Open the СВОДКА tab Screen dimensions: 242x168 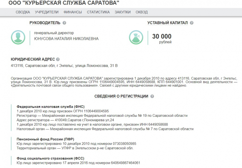coord(23,12)
